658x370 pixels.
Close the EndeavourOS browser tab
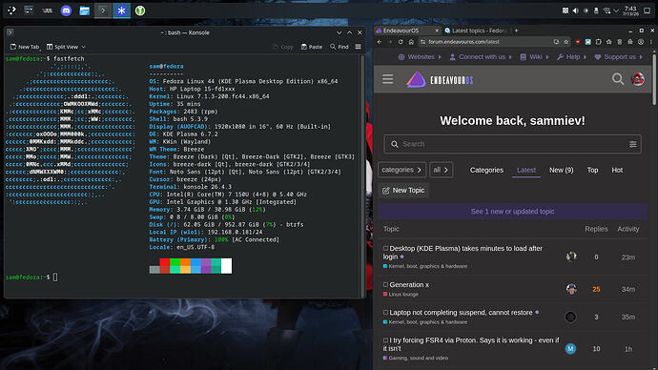[x=437, y=31]
